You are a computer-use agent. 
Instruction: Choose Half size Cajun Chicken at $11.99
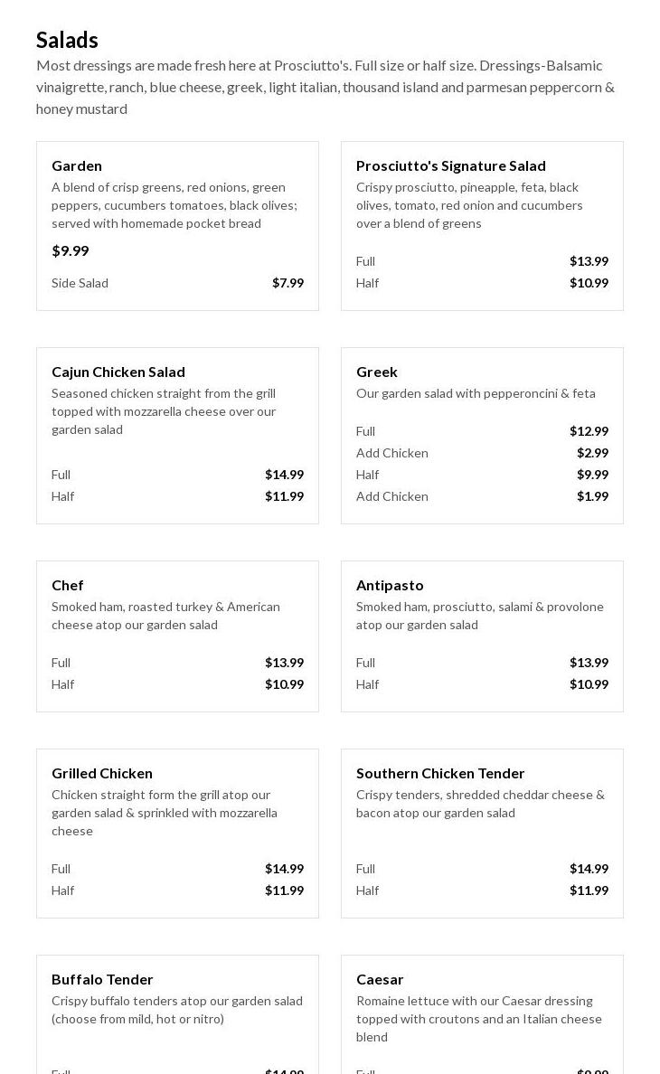[177, 496]
